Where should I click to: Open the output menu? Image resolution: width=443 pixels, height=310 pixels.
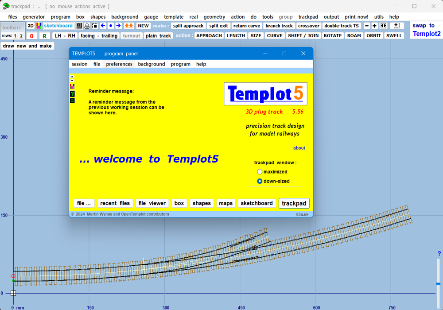(331, 17)
